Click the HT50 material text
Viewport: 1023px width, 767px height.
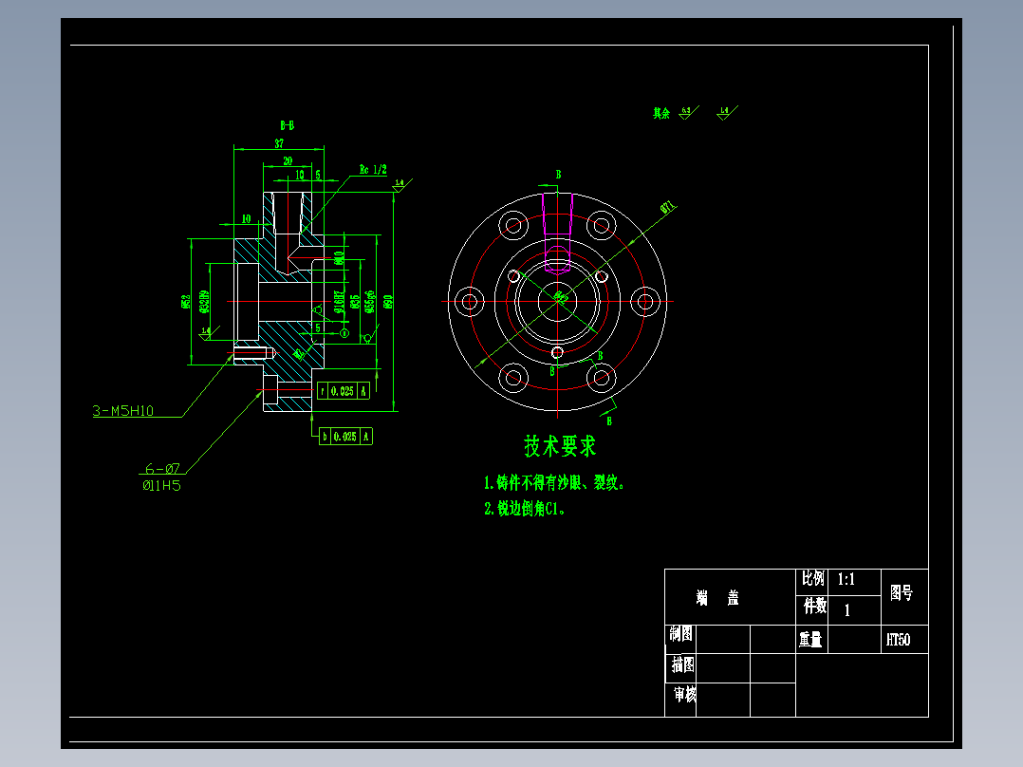[x=898, y=640]
